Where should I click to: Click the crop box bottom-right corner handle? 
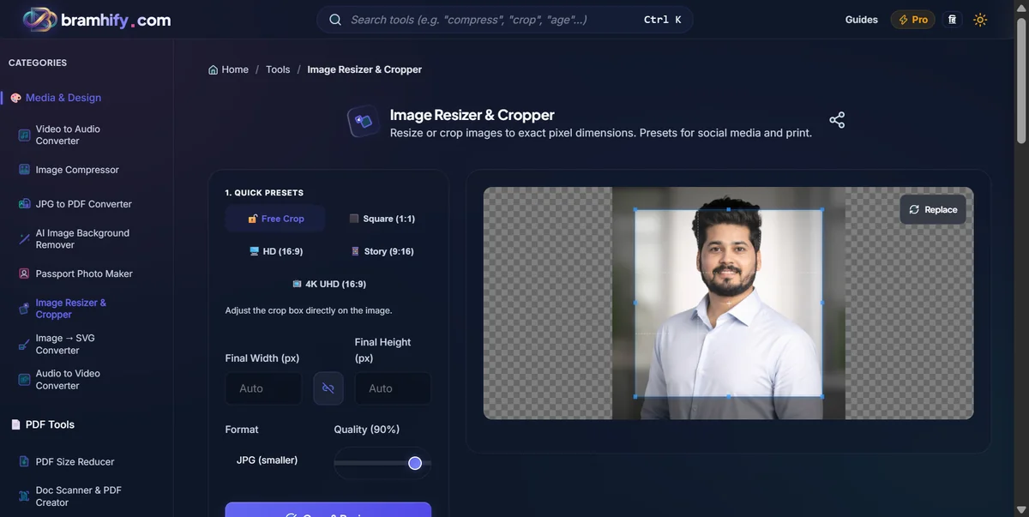tap(822, 396)
